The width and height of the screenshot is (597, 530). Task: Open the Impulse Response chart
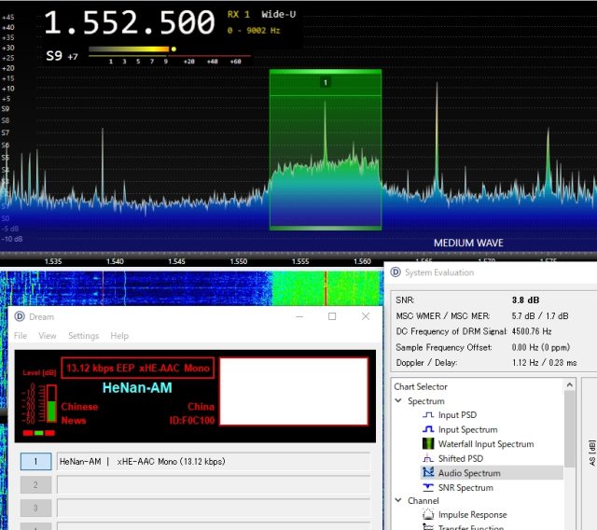[x=429, y=514]
